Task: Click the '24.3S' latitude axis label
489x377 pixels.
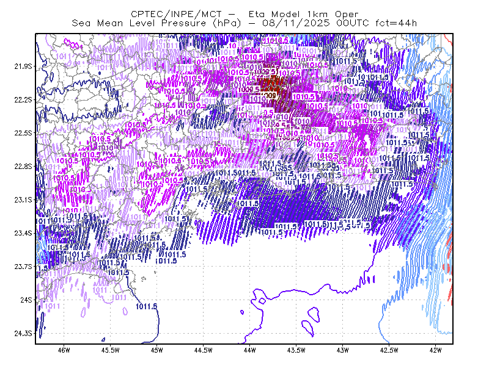Action: [23, 334]
